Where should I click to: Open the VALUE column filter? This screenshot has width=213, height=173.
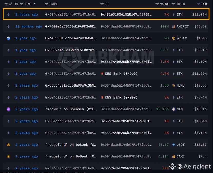click(157, 4)
